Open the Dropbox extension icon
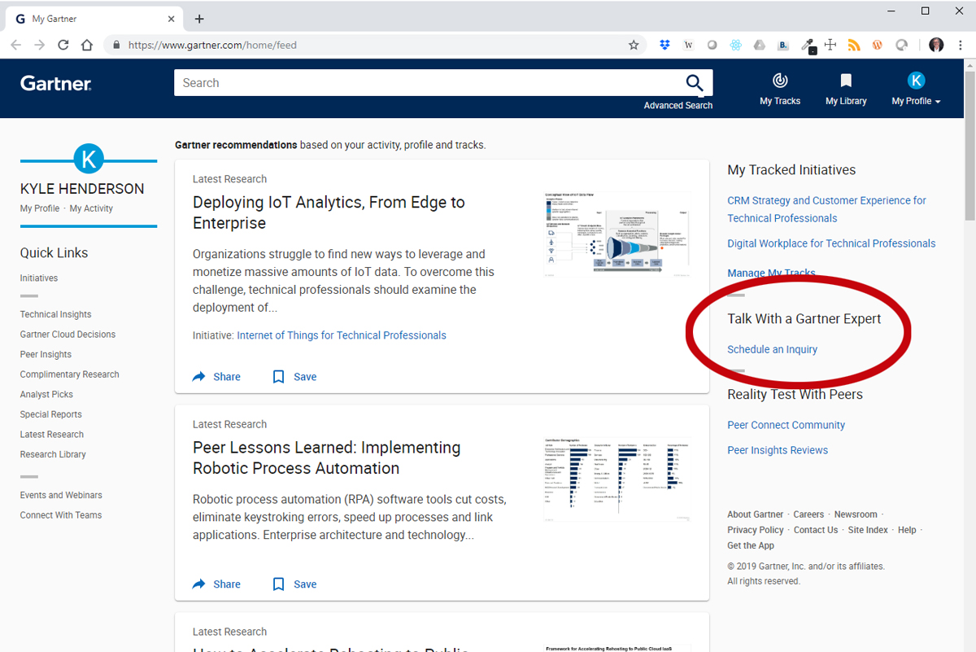Viewport: 976px width, 652px height. coord(664,44)
